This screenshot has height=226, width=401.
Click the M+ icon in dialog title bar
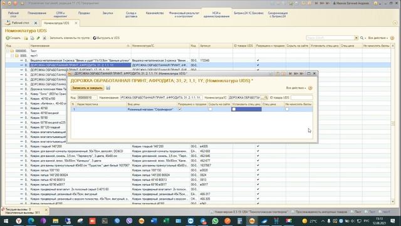pos(296,73)
